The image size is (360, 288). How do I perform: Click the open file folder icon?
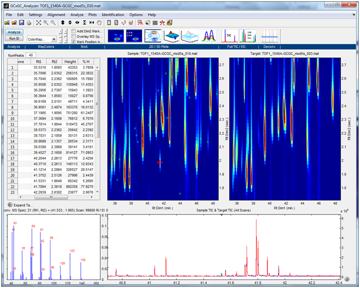point(7,22)
